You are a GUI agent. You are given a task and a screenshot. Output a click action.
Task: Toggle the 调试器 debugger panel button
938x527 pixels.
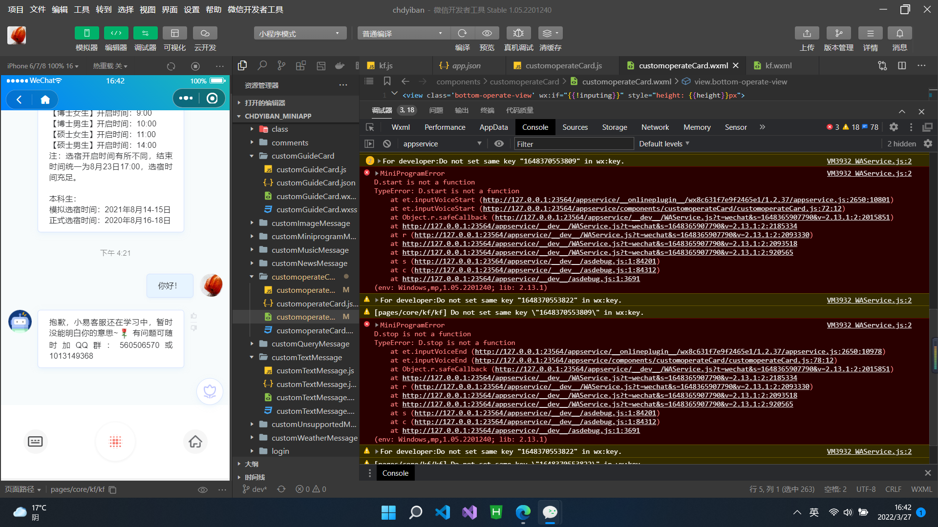(x=145, y=33)
